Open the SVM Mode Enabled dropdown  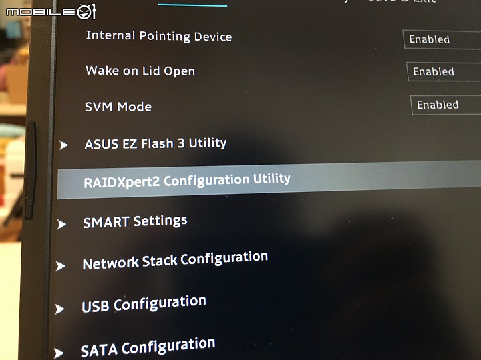[446, 105]
